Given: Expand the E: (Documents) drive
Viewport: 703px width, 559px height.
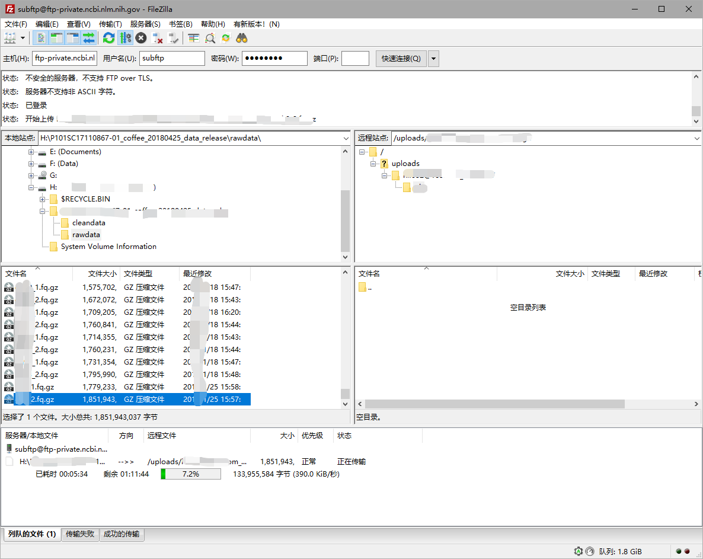Looking at the screenshot, I should point(31,152).
